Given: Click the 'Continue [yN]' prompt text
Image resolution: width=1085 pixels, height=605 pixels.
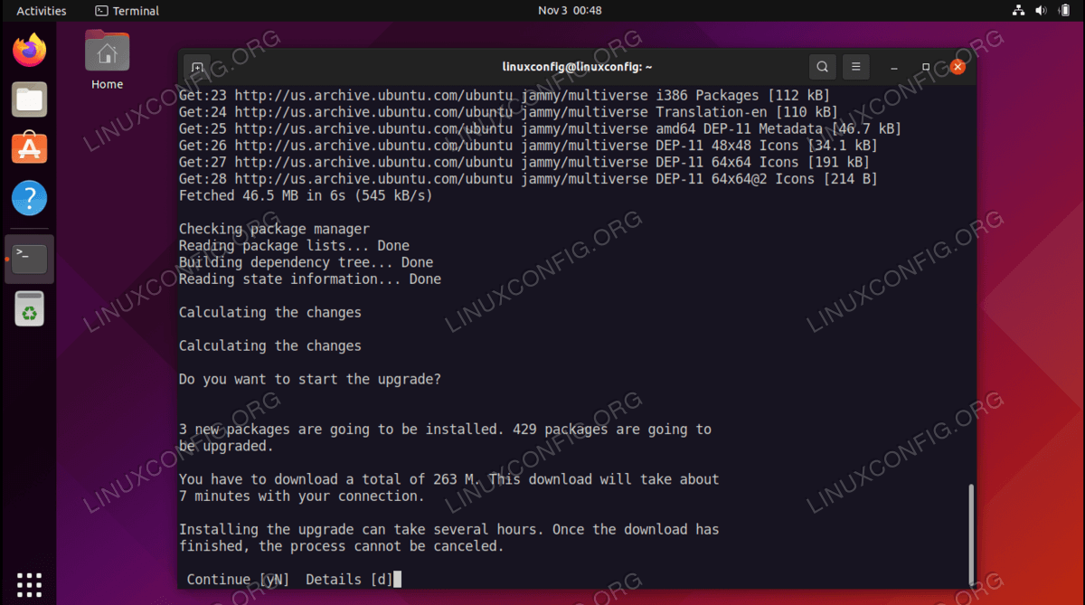Looking at the screenshot, I should click(x=238, y=580).
